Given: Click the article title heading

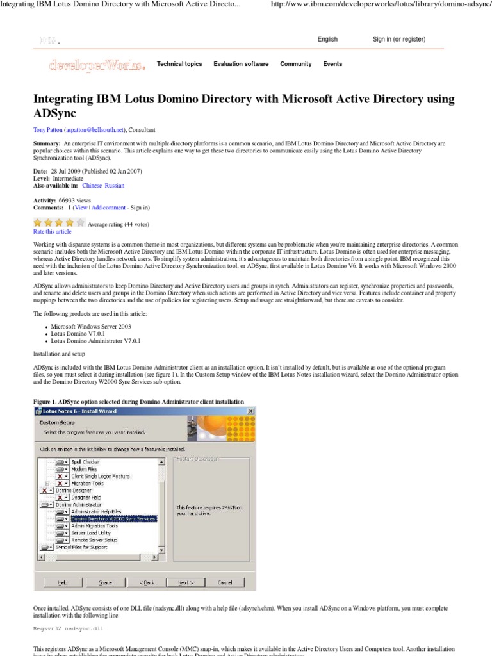Looking at the screenshot, I should coord(244,106).
